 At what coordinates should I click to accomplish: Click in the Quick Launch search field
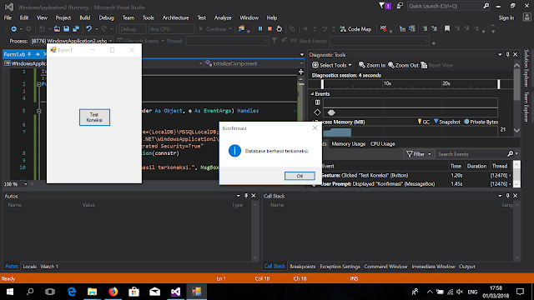(445, 6)
